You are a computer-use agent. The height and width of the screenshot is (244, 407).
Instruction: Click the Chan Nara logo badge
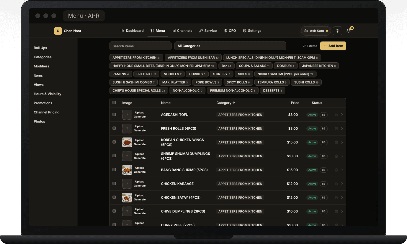coord(58,31)
